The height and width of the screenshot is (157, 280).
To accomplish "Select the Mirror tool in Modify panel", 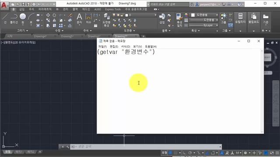I will 54,20.
